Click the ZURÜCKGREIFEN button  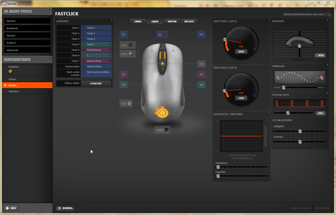coord(300,208)
